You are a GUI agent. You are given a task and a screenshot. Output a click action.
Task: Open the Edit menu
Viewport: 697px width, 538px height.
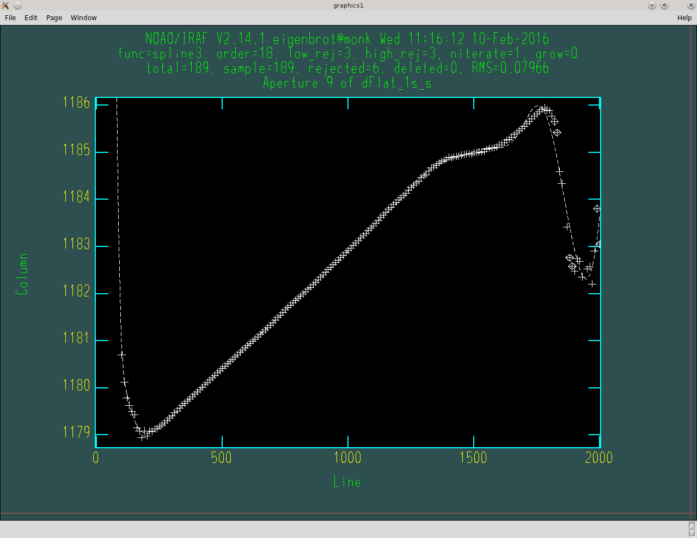31,18
